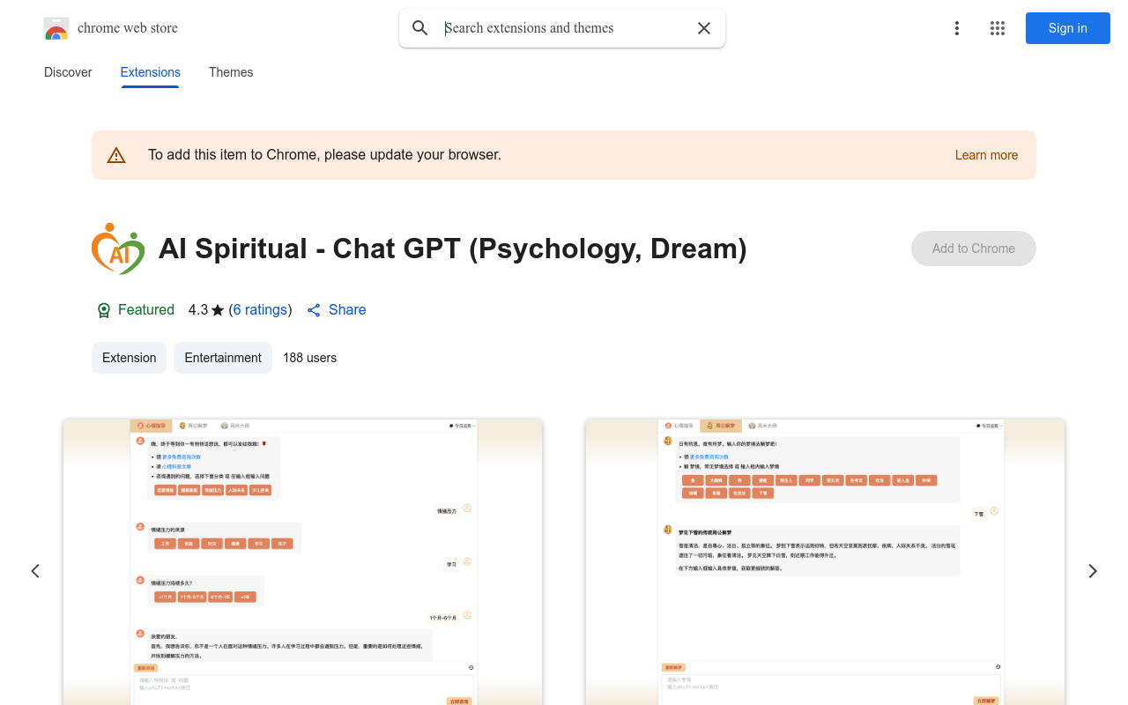Focus the Search extensions and themes field
This screenshot has width=1128, height=705.
coord(562,28)
